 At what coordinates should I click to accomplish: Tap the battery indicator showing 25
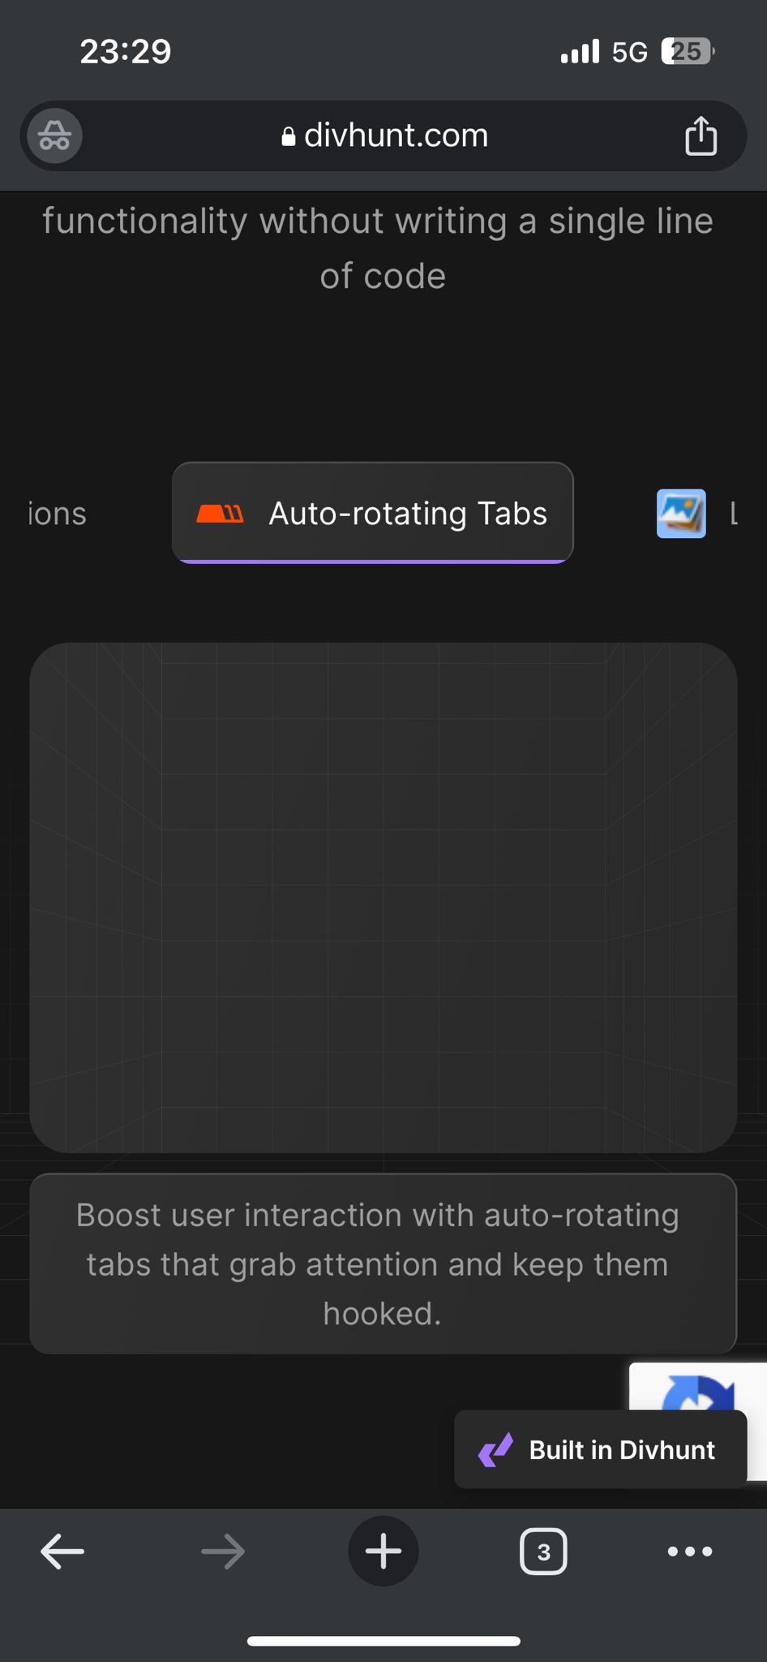[x=688, y=52]
